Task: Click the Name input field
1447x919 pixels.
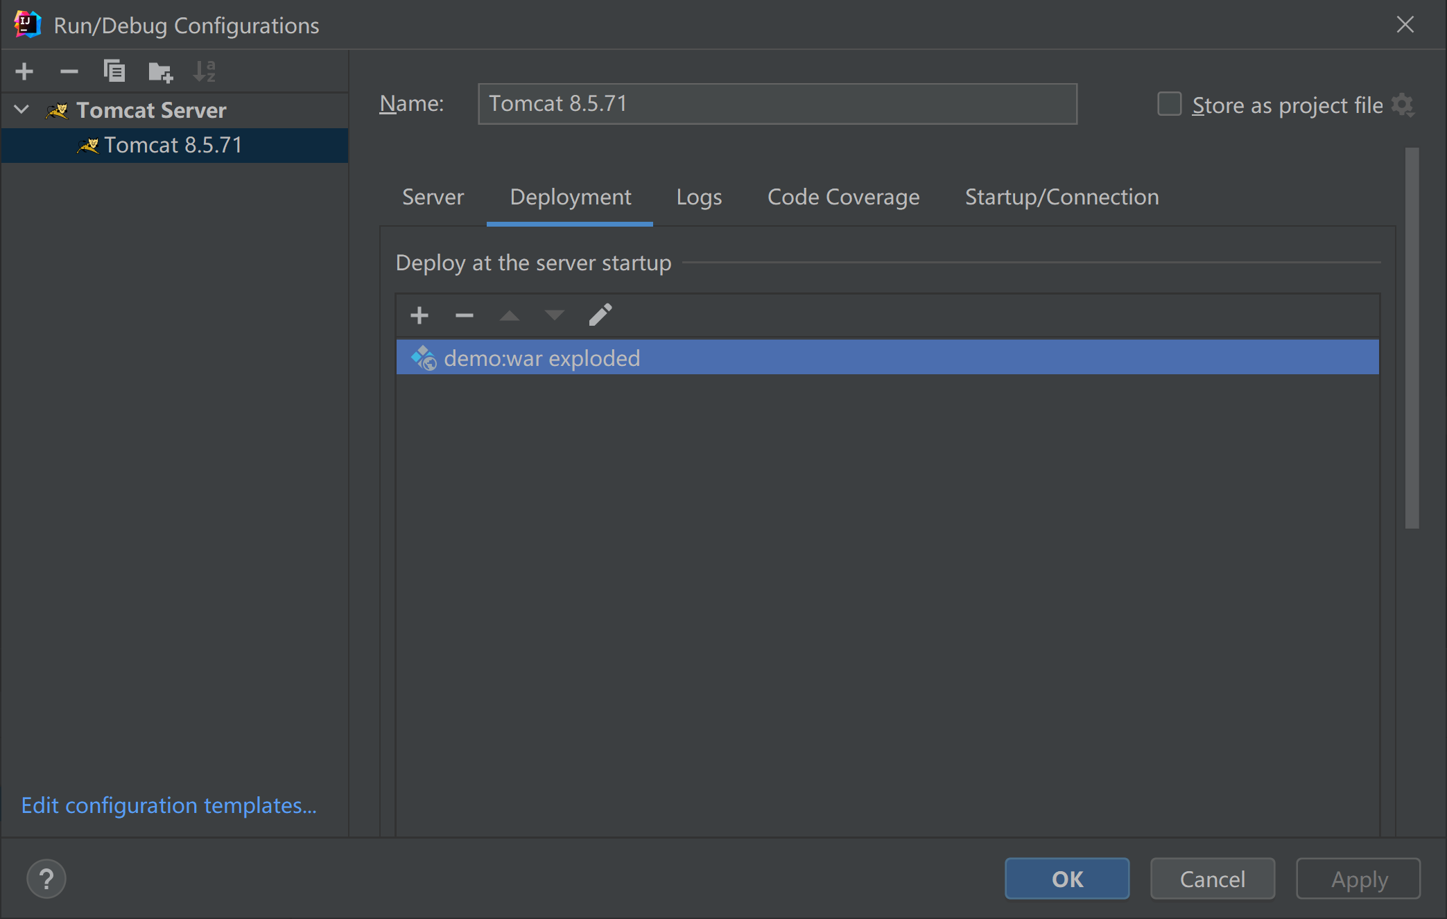Action: 777,104
